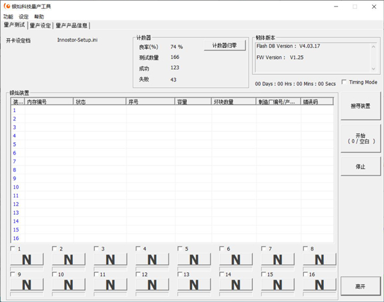Click the N status button for slot 1
The image size is (384, 302).
tap(26, 260)
